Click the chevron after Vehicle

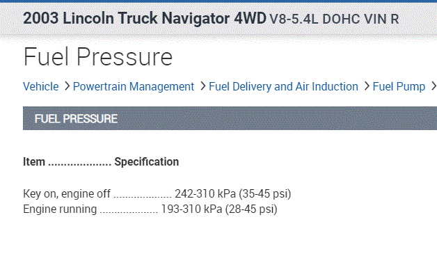pyautogui.click(x=66, y=87)
